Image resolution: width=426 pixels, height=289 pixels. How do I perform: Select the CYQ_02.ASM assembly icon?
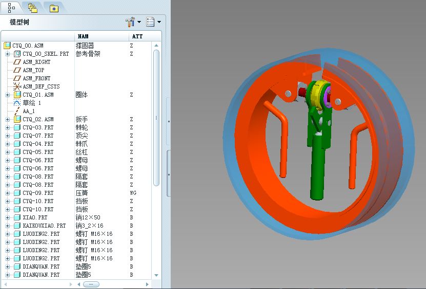click(17, 119)
